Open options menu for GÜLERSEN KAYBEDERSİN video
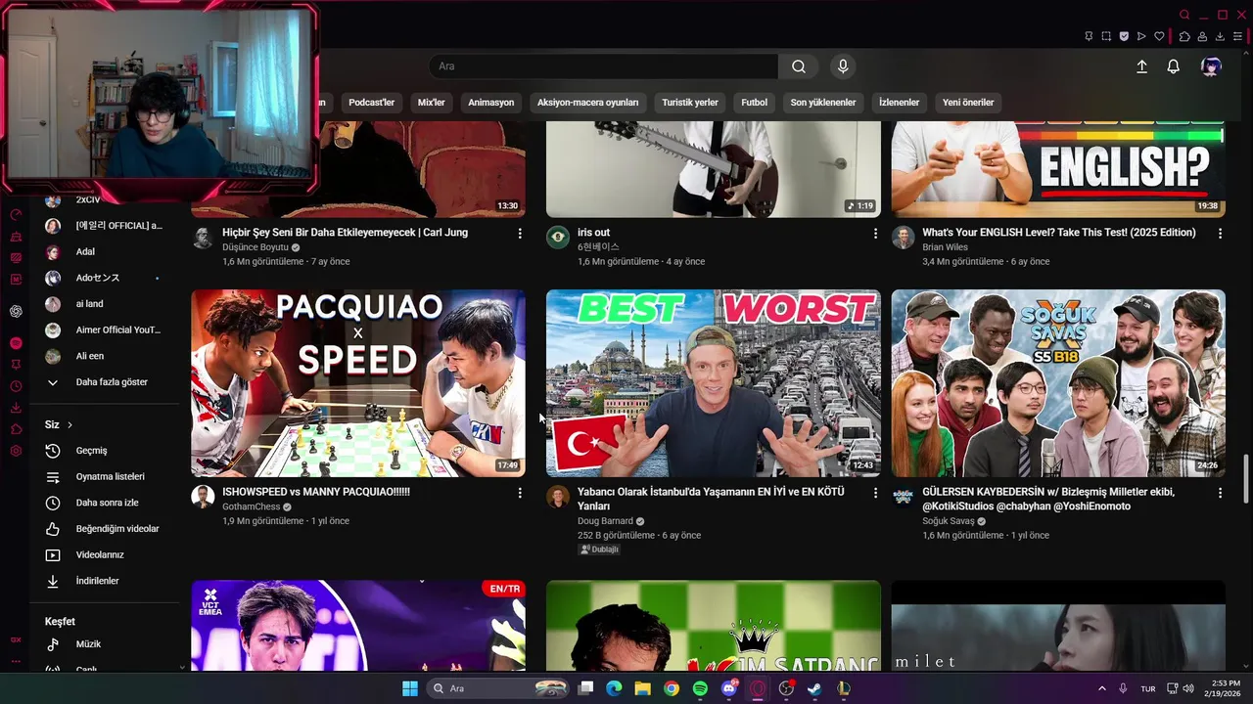This screenshot has width=1253, height=704. [x=1220, y=493]
